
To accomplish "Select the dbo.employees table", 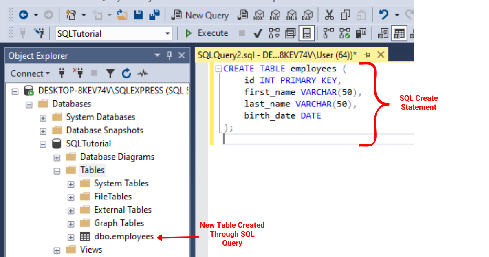I will (123, 237).
